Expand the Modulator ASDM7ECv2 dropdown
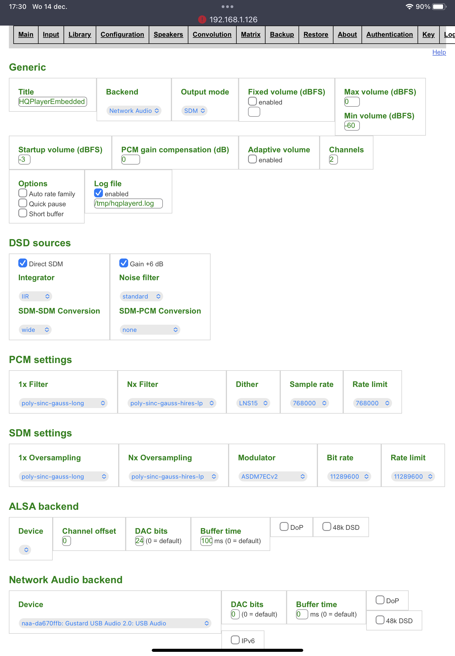The image size is (455, 656). tap(272, 476)
